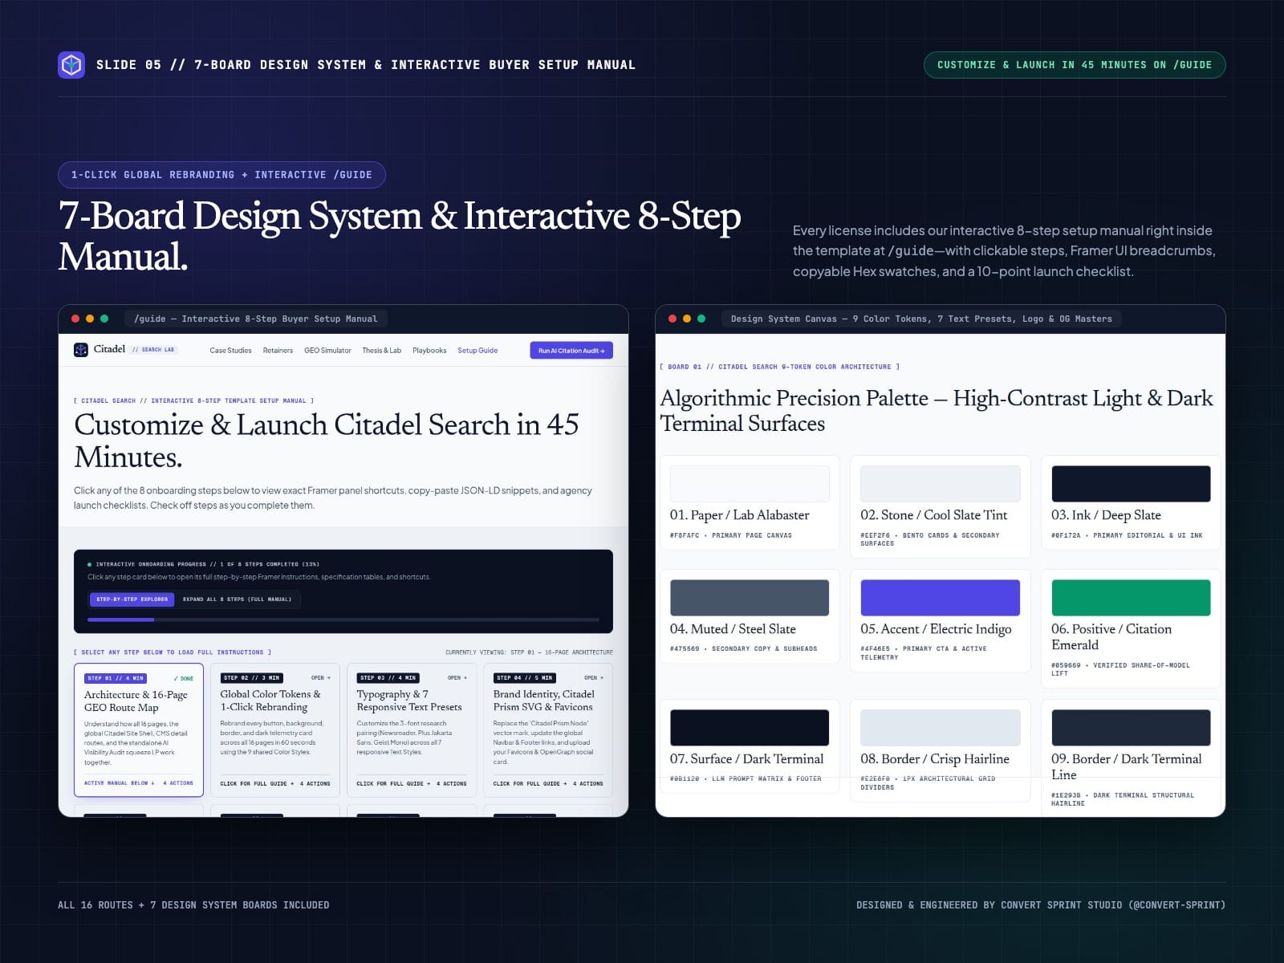Click Run AI Citation Audit button
Screen dimensions: 1284x963
571,351
